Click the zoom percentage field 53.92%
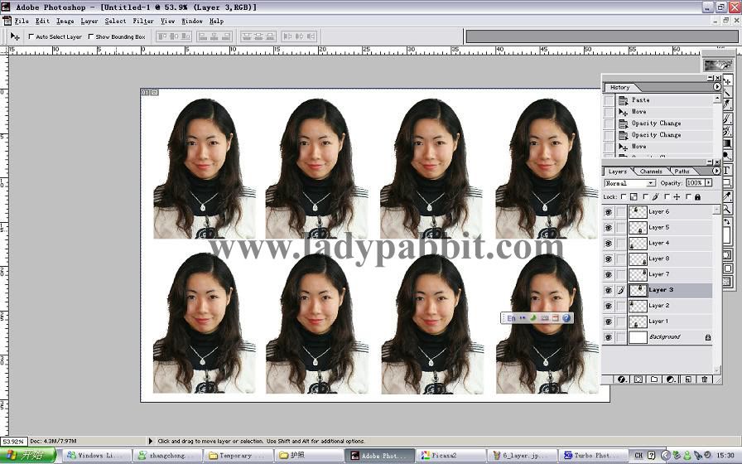Screen dimensions: 742x464 point(13,442)
